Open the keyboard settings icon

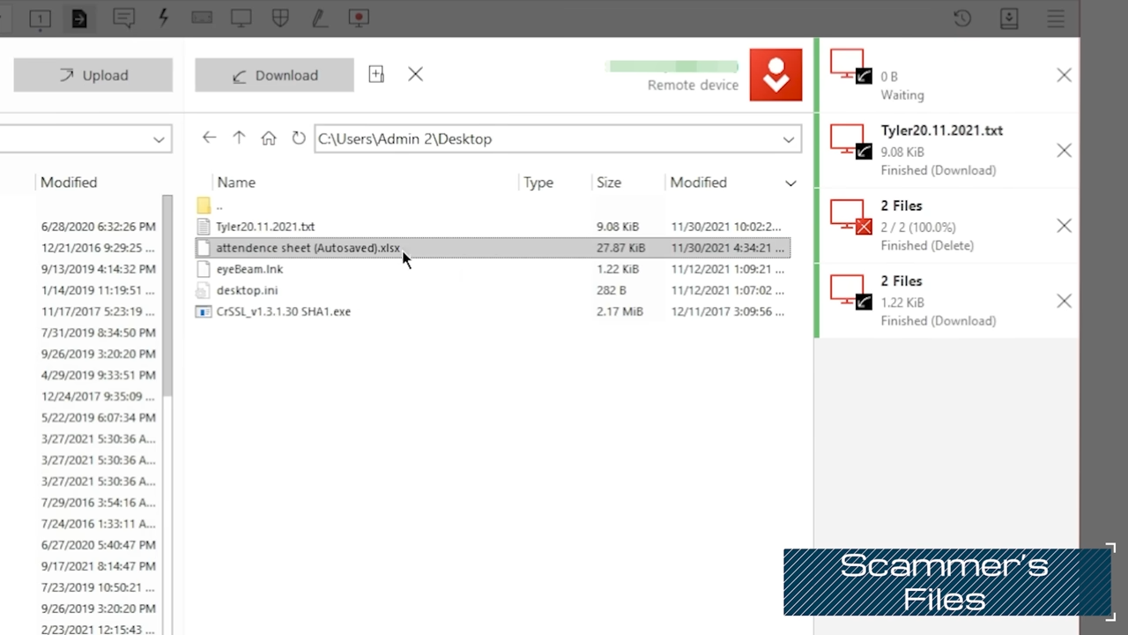(202, 19)
